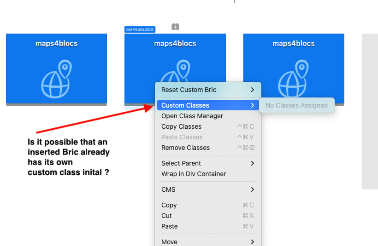Click the add bric plus icon above the middle bric
378x246 pixels.
click(x=175, y=27)
